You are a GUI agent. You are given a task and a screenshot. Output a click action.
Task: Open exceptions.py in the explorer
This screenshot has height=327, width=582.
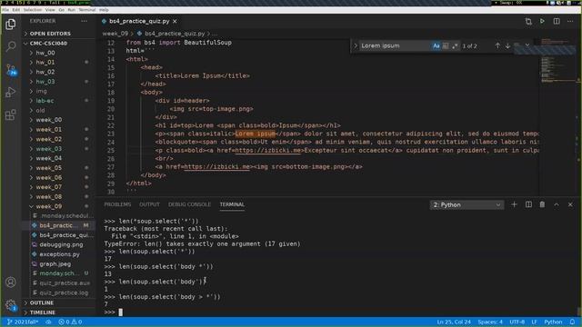tap(59, 254)
